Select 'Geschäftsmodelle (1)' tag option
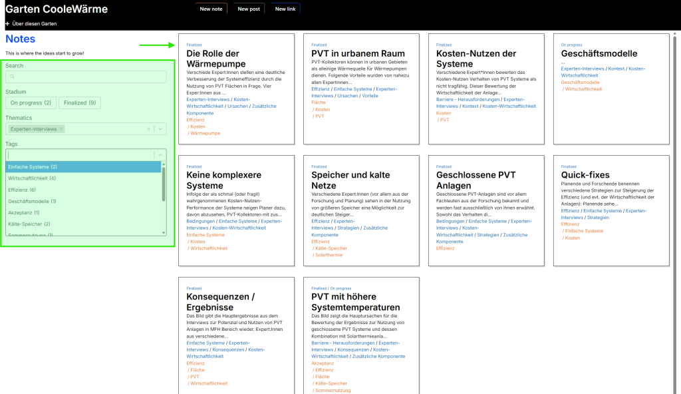Viewport: 681px width, 394px height. click(83, 202)
